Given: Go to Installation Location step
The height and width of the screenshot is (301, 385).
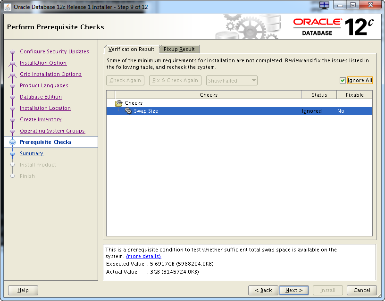Looking at the screenshot, I should [45, 108].
